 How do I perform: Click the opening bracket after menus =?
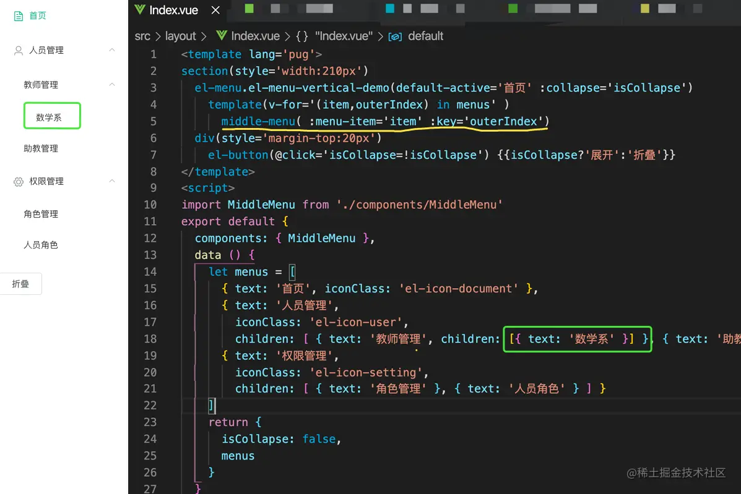(293, 272)
